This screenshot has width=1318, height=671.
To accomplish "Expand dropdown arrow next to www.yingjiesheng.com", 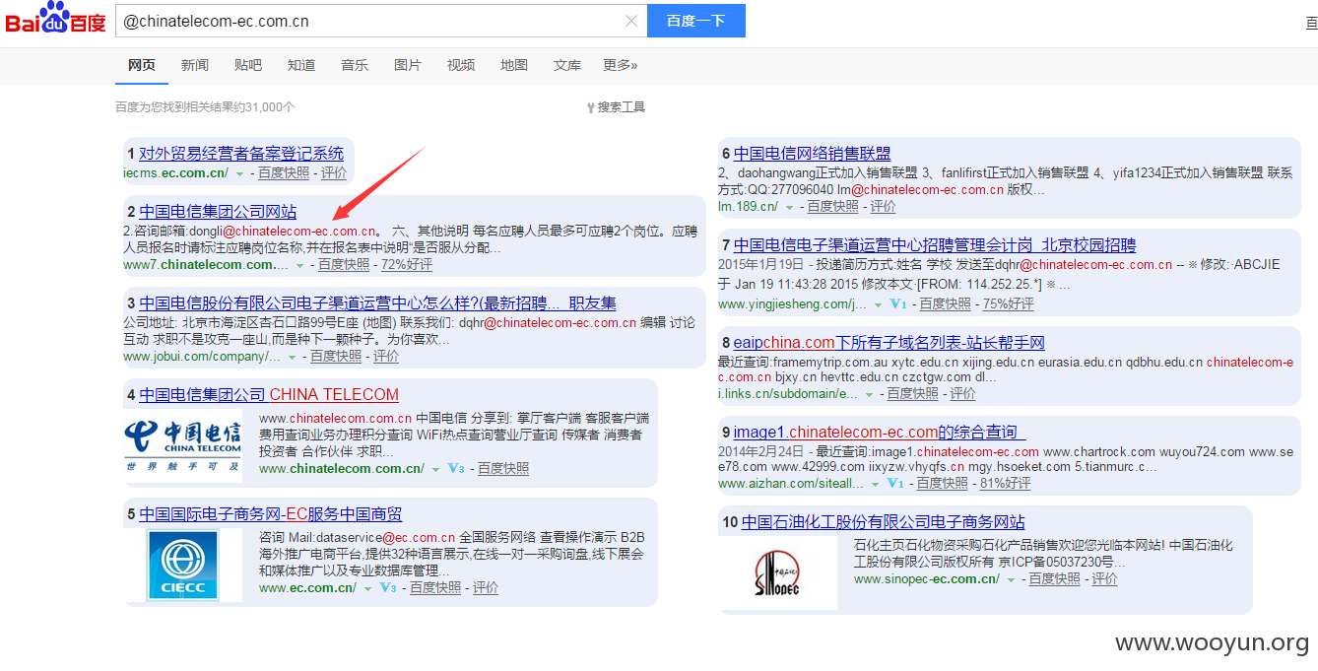I will [x=878, y=304].
